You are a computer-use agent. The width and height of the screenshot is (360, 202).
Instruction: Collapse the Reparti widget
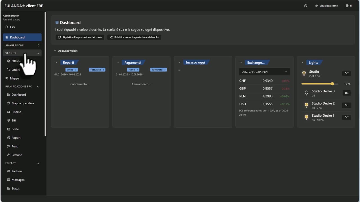tap(57, 63)
